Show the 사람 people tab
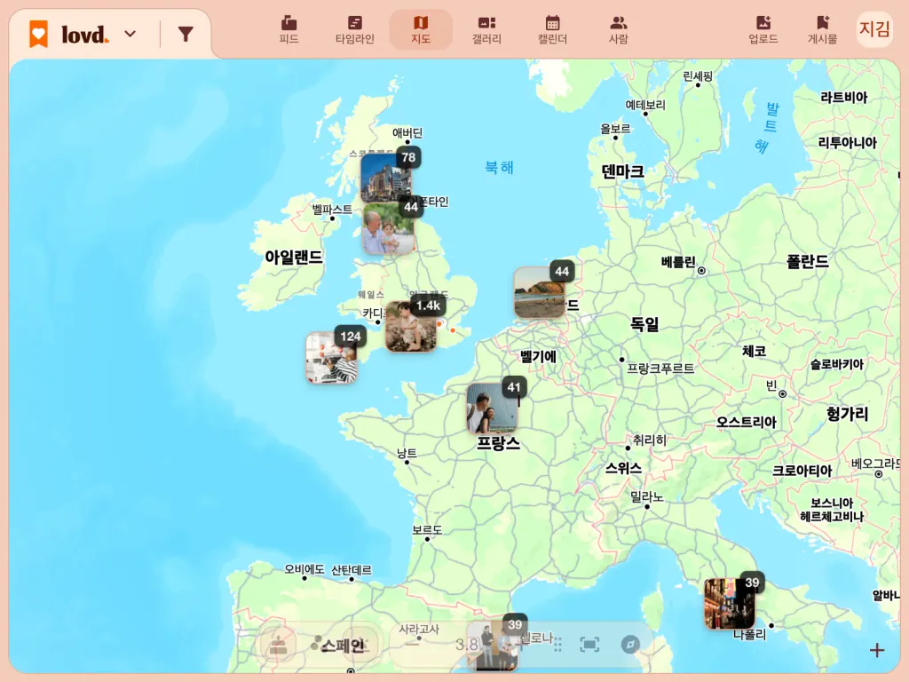The height and width of the screenshot is (682, 909). 619,29
